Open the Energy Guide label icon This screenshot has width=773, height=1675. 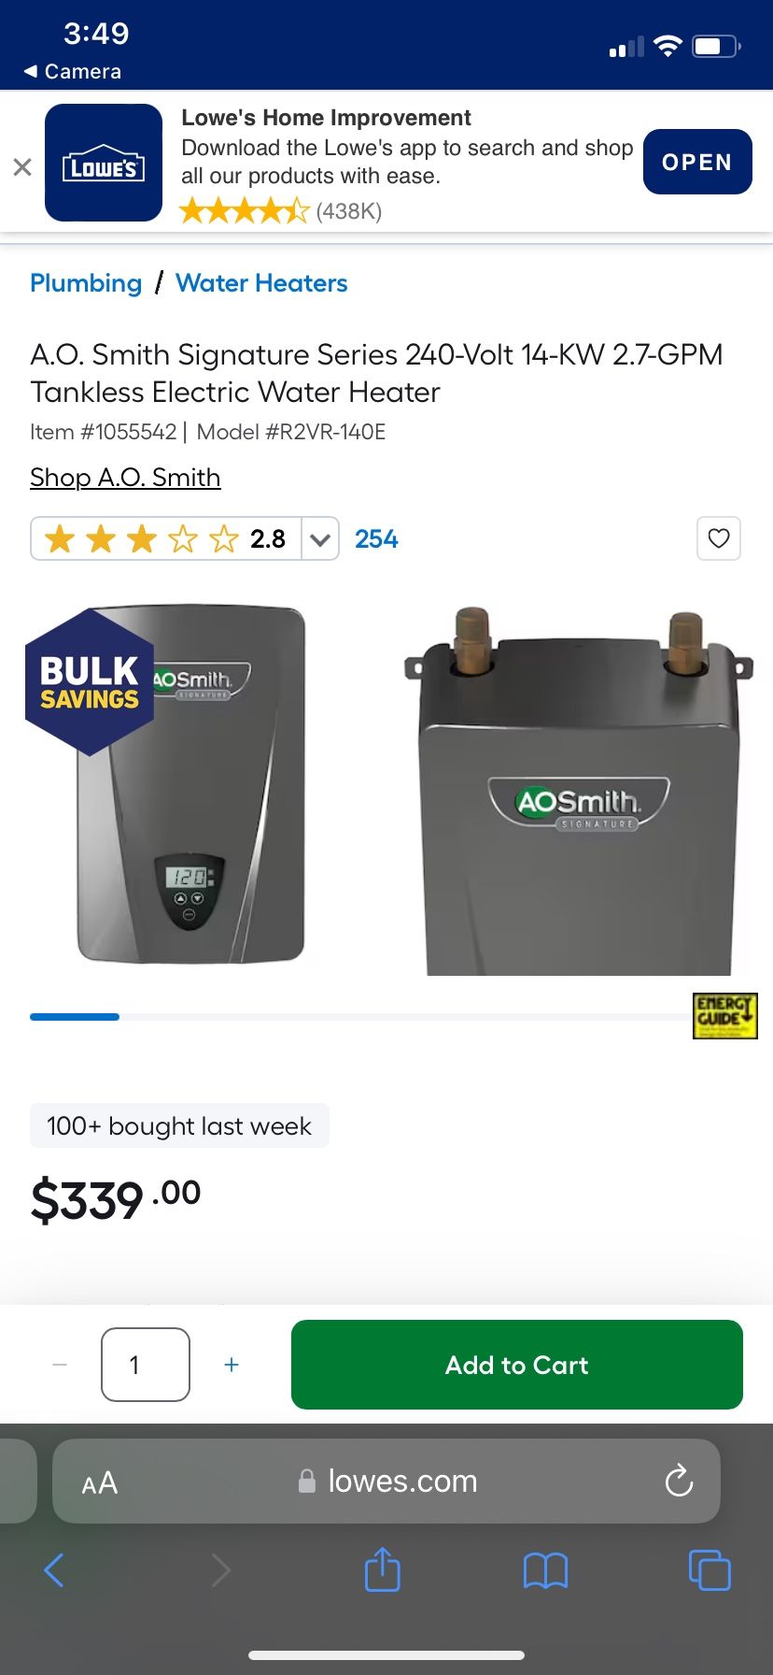[x=725, y=1016]
